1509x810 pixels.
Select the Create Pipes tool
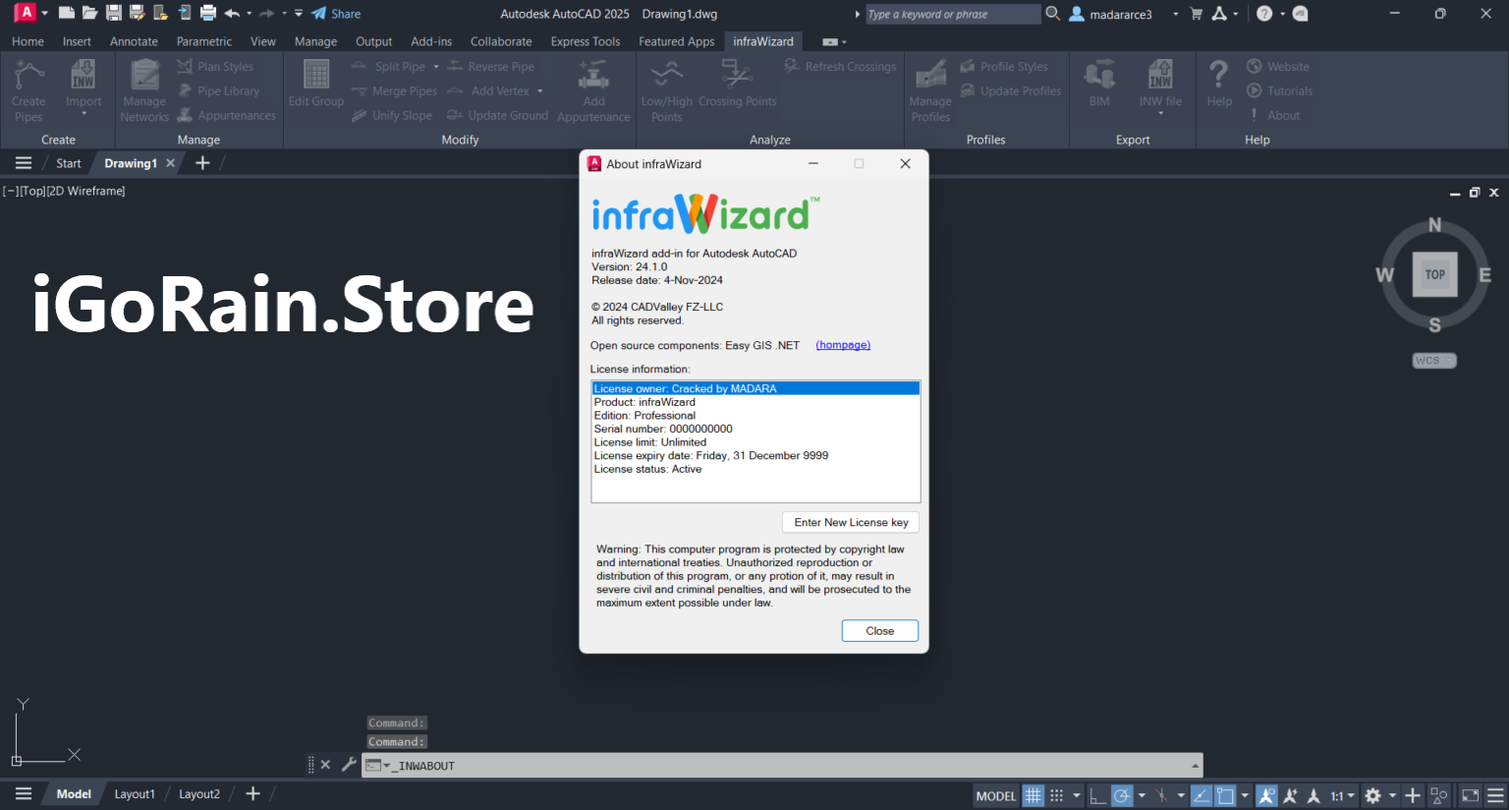(28, 87)
